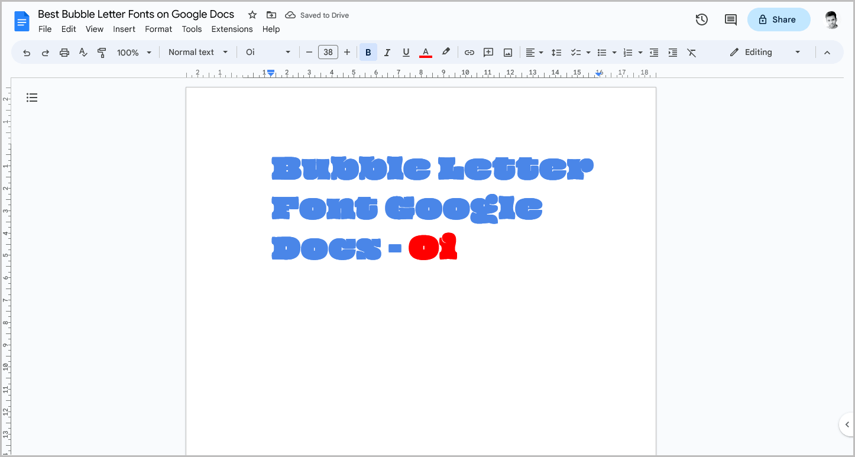Open the Edit menu

coord(69,29)
